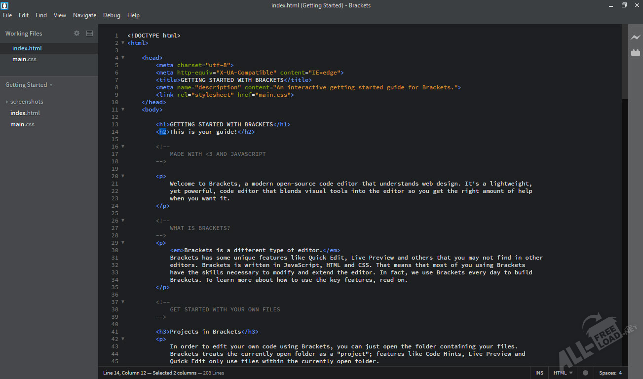Expand the screenshots folder
The image size is (643, 379).
pos(7,102)
